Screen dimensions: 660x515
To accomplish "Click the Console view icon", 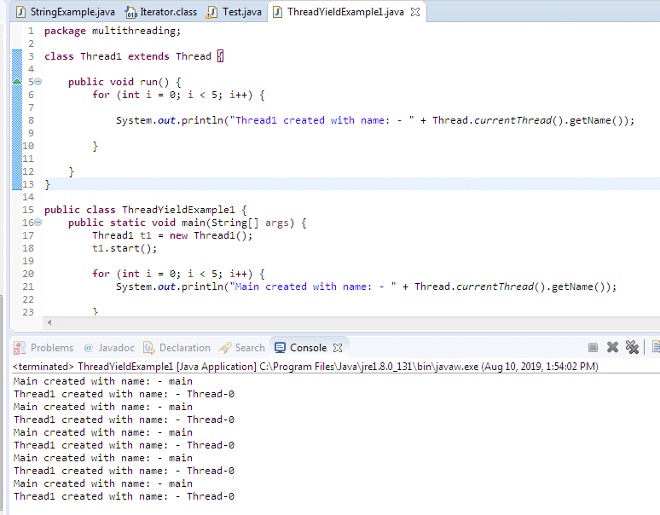I will pos(280,348).
